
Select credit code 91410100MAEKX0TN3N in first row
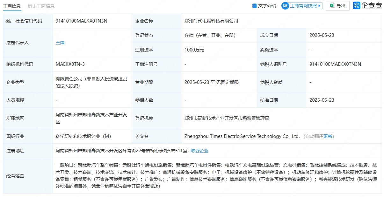[82, 21]
